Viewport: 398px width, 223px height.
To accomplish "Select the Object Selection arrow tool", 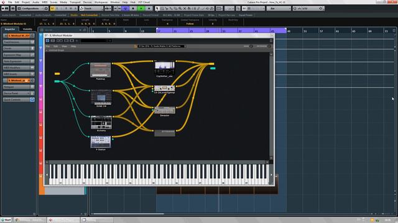I will click(157, 8).
